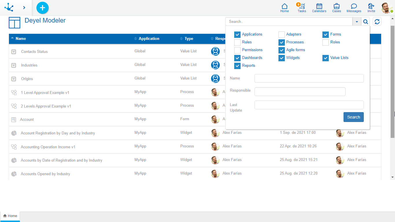Open Origins entry
The image size is (395, 222).
(27, 79)
